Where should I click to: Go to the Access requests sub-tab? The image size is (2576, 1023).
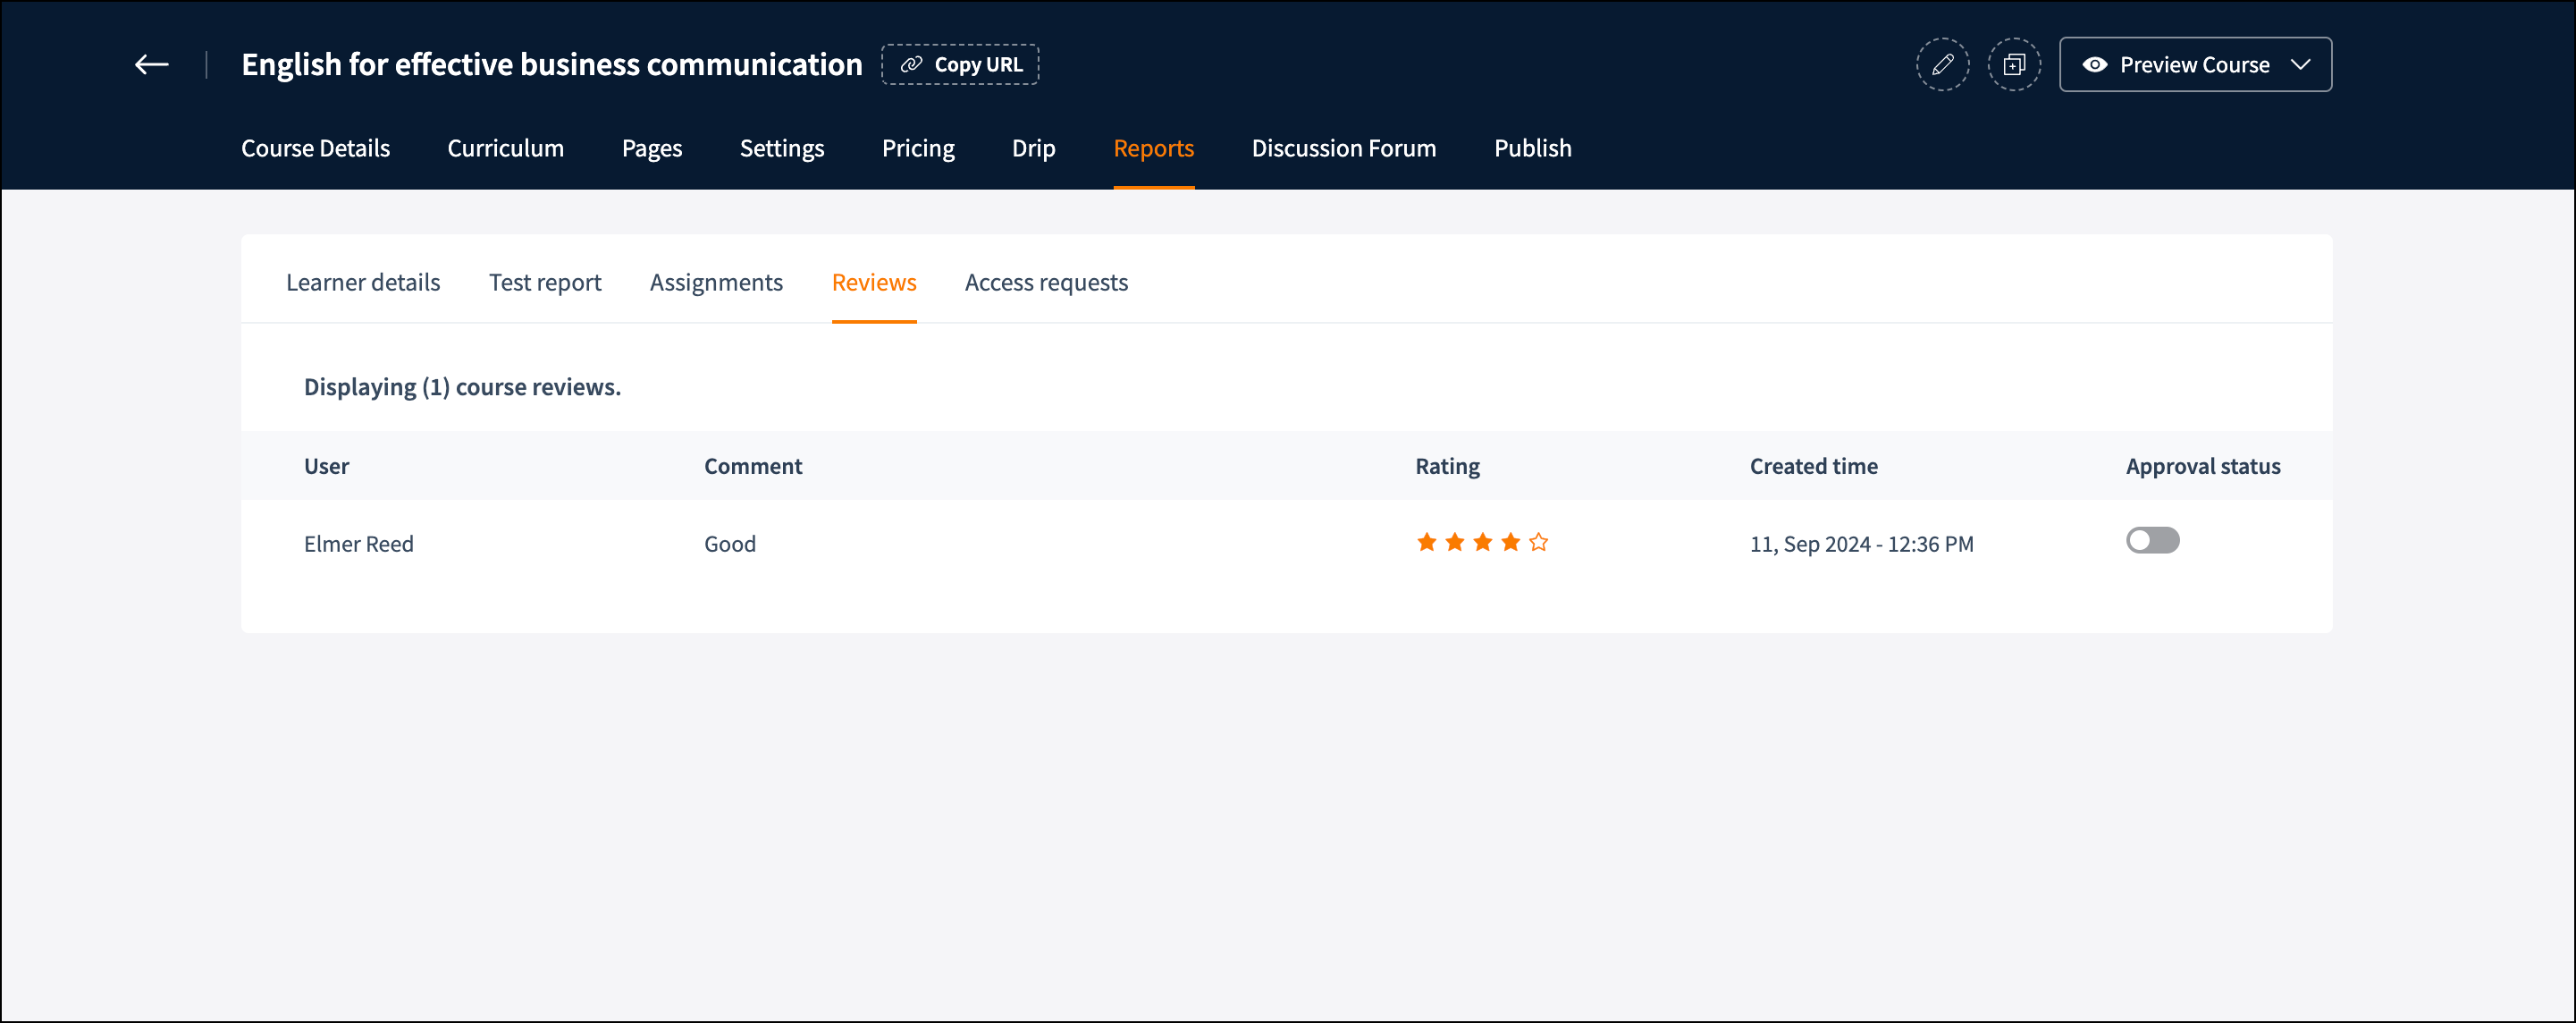pos(1046,283)
